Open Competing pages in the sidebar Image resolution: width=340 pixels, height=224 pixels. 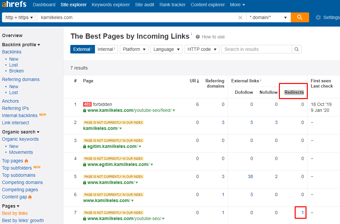pos(20,190)
